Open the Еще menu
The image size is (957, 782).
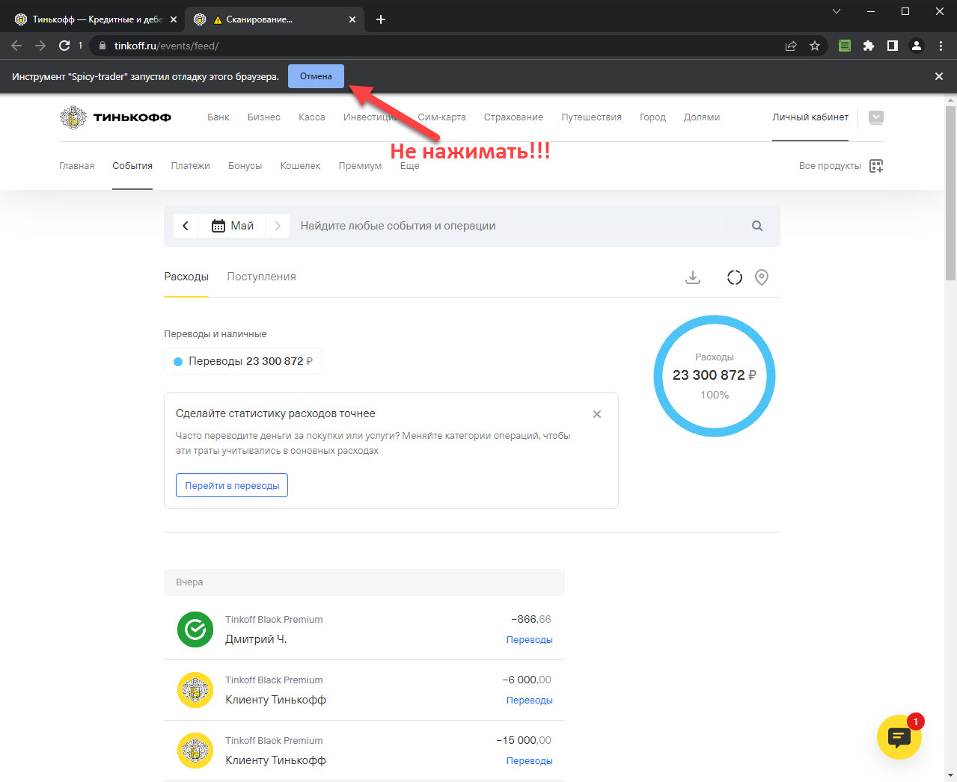coord(409,166)
